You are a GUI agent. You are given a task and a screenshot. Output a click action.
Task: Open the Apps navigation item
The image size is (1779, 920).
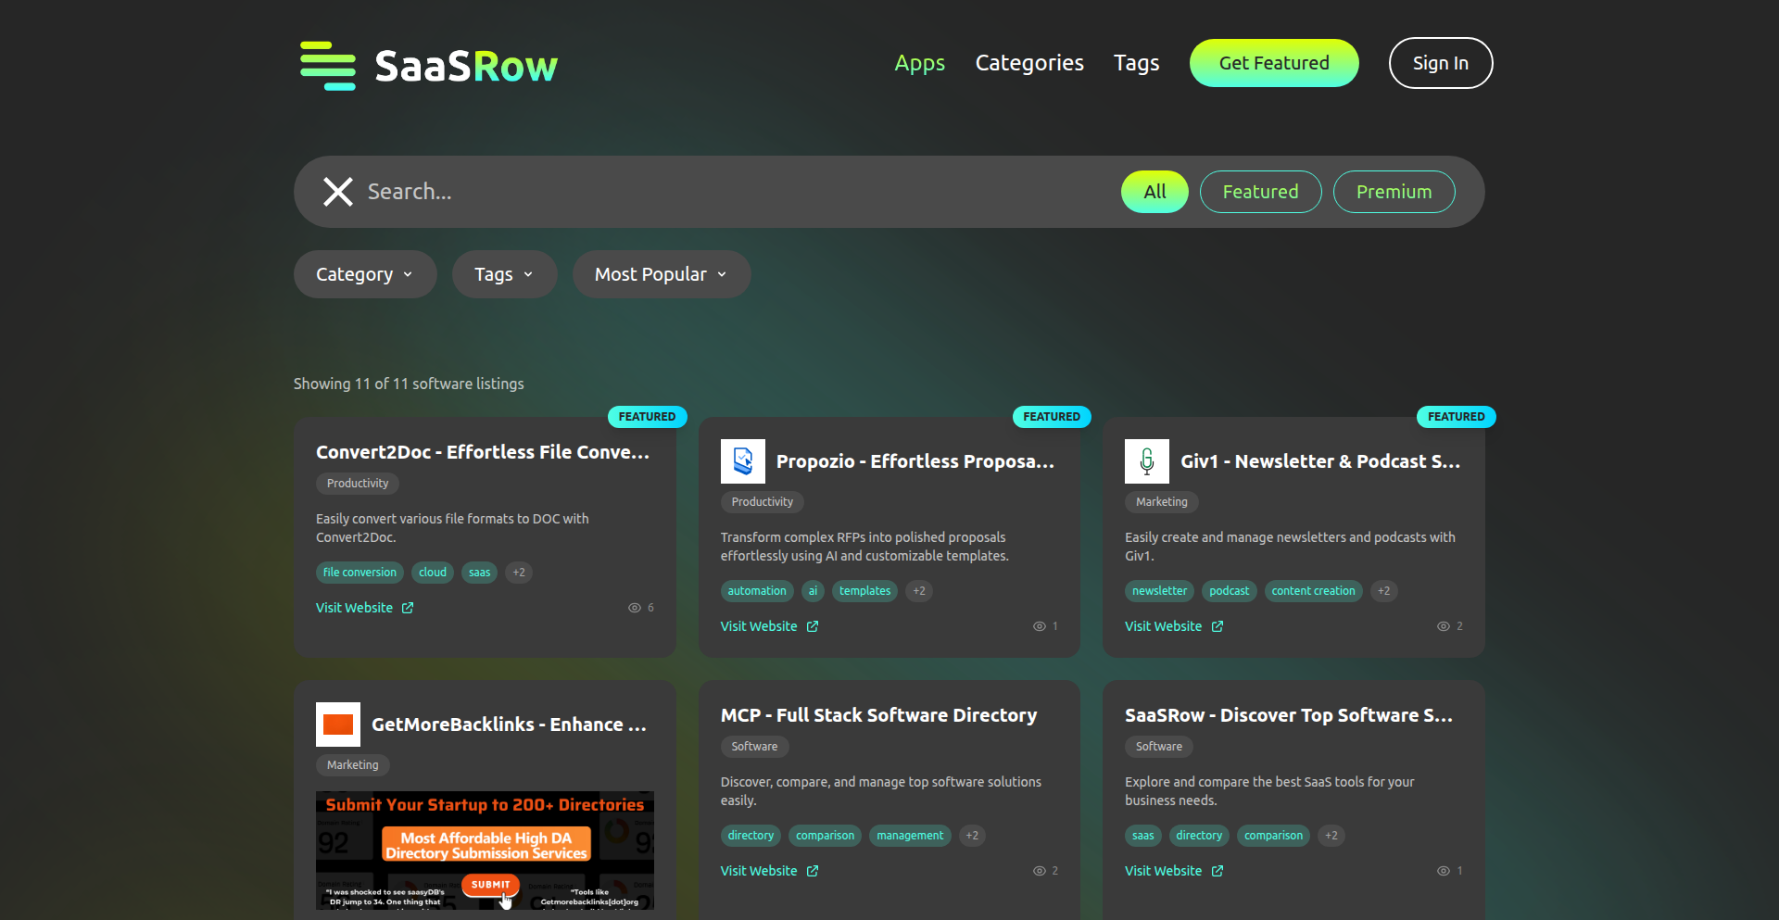(x=919, y=63)
